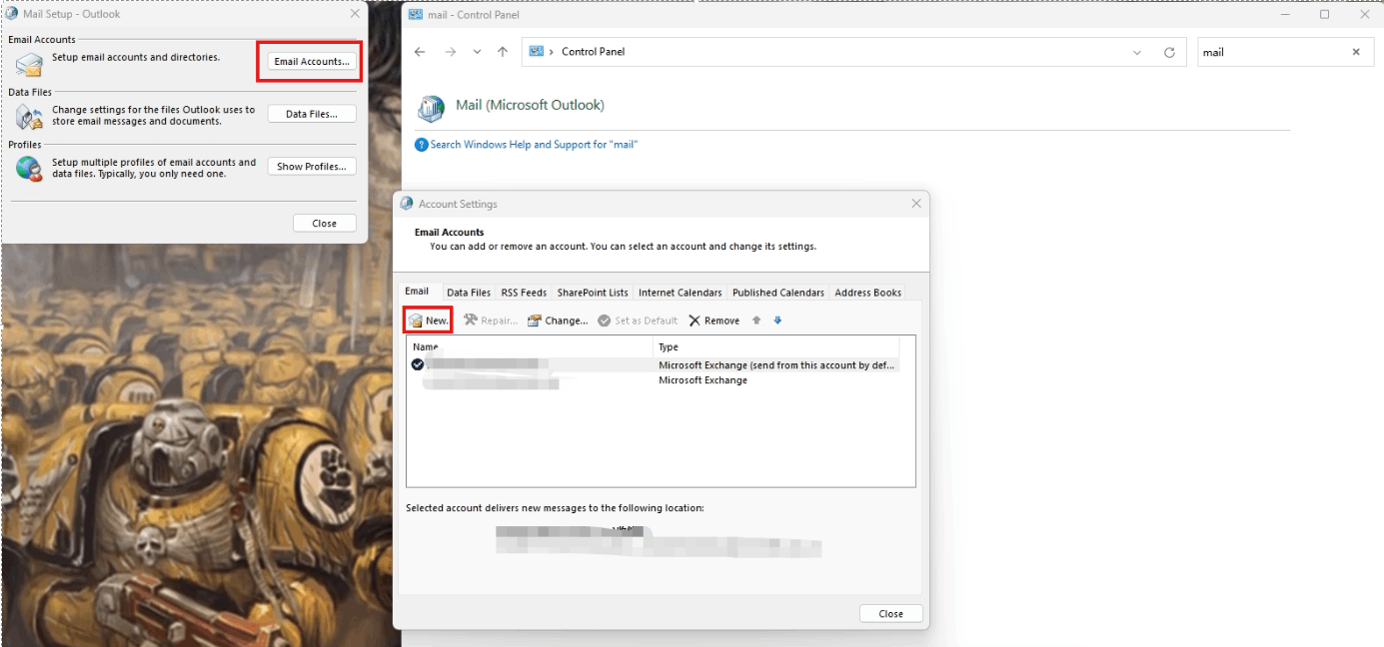The image size is (1384, 647).
Task: Expand the address bar history dropdown
Action: tap(1138, 52)
